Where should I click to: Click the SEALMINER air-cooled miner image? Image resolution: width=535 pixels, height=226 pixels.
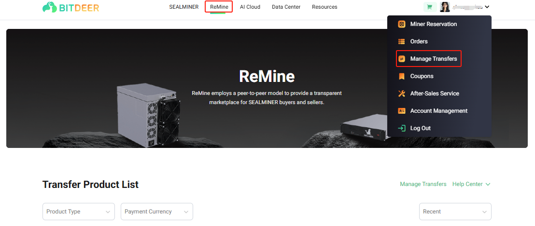[149, 116]
